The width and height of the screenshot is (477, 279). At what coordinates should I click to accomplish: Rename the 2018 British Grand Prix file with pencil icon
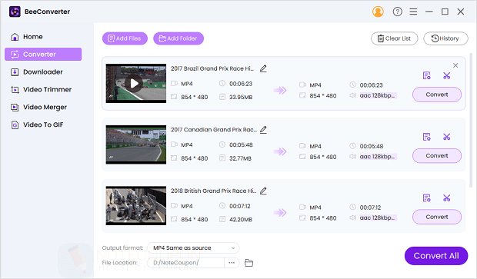[263, 191]
